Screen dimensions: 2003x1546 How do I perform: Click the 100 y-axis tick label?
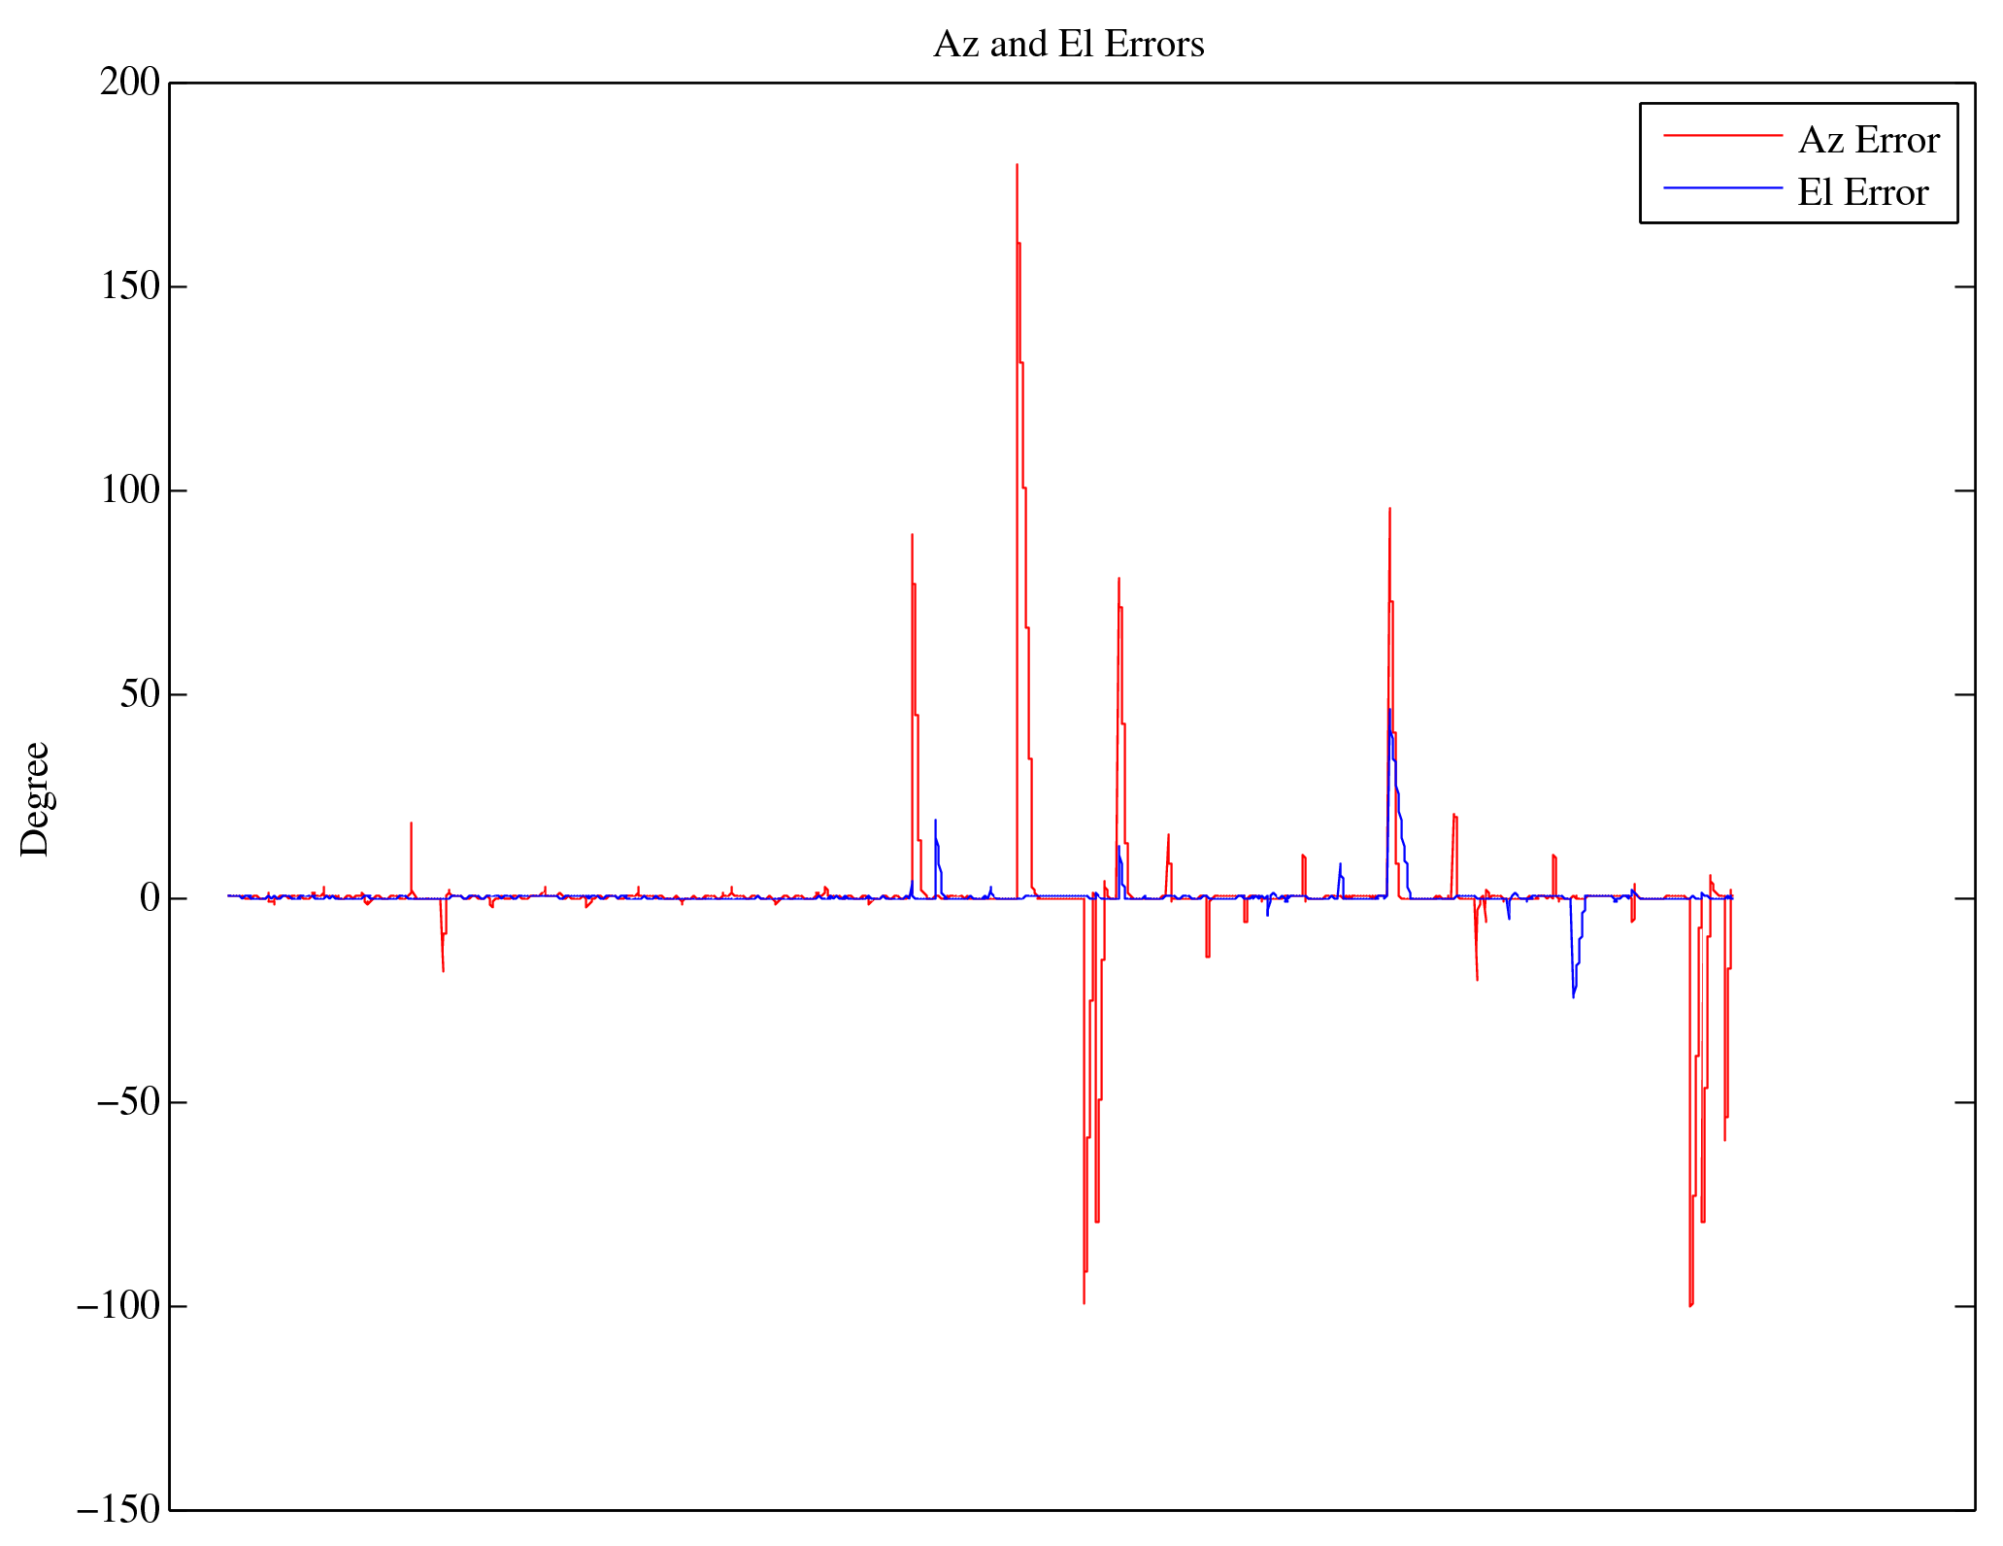(x=129, y=490)
